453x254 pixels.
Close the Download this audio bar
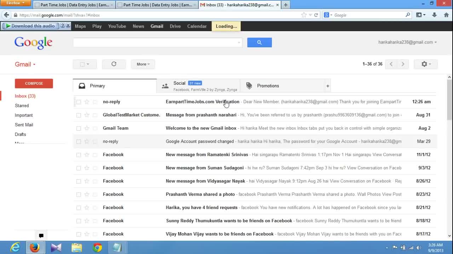tap(68, 26)
